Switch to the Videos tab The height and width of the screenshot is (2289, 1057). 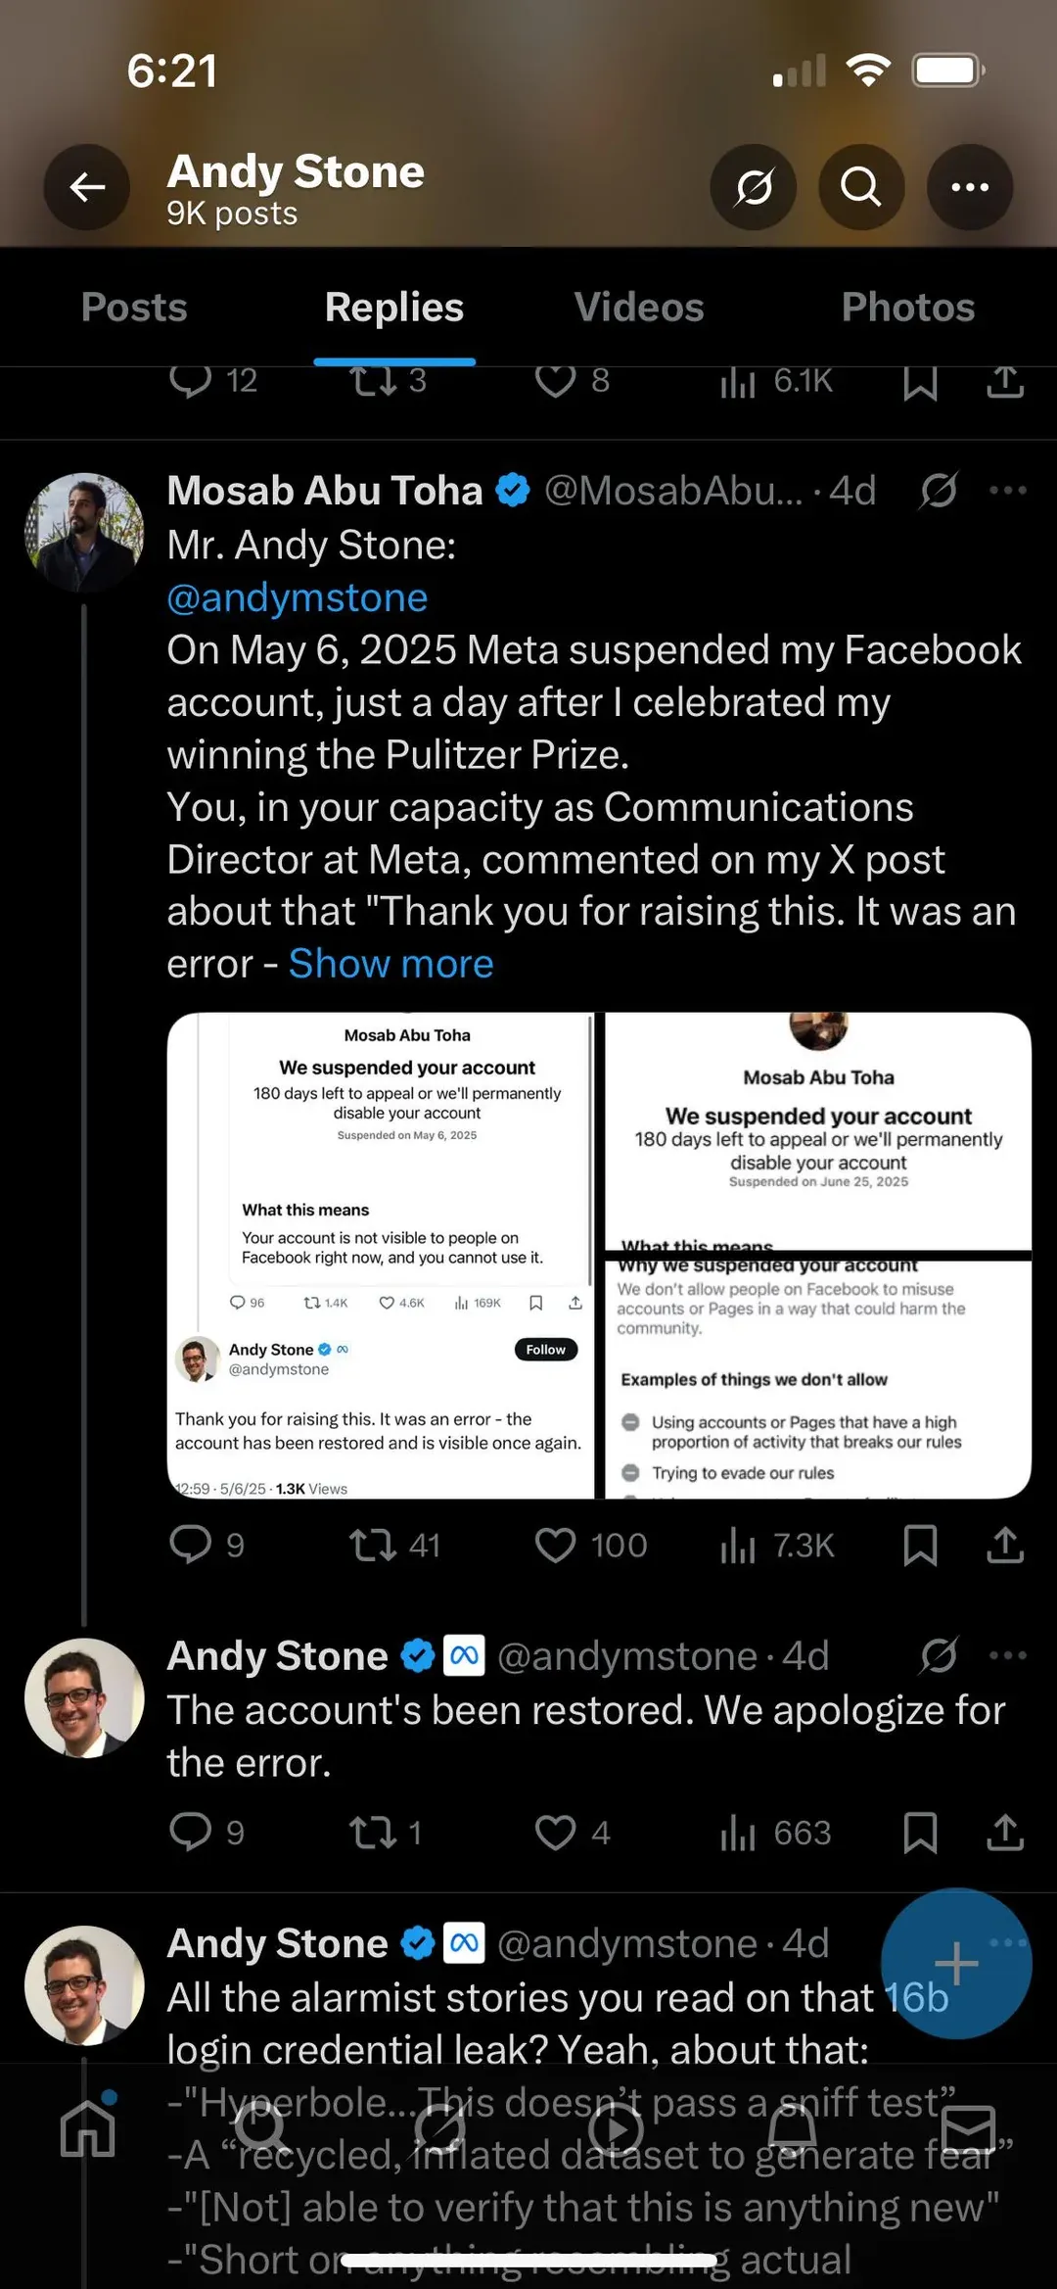click(638, 307)
